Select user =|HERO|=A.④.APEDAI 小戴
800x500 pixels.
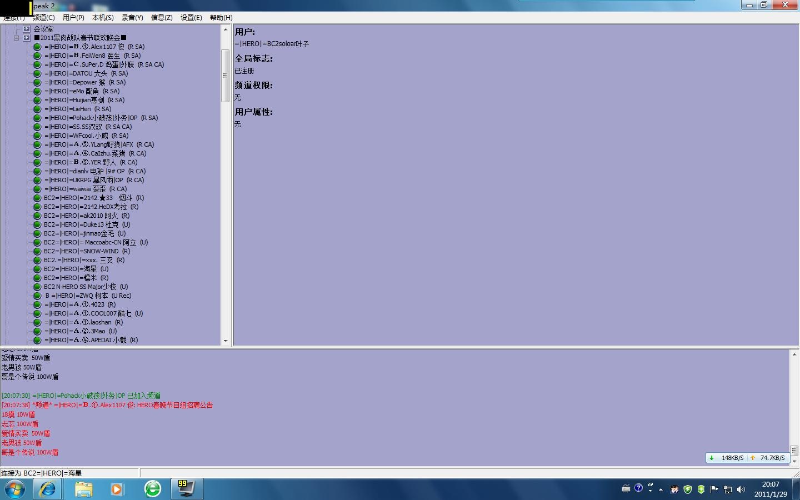click(x=91, y=340)
